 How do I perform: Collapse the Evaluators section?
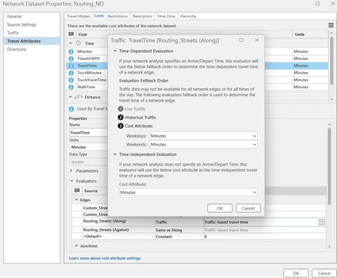click(x=72, y=181)
